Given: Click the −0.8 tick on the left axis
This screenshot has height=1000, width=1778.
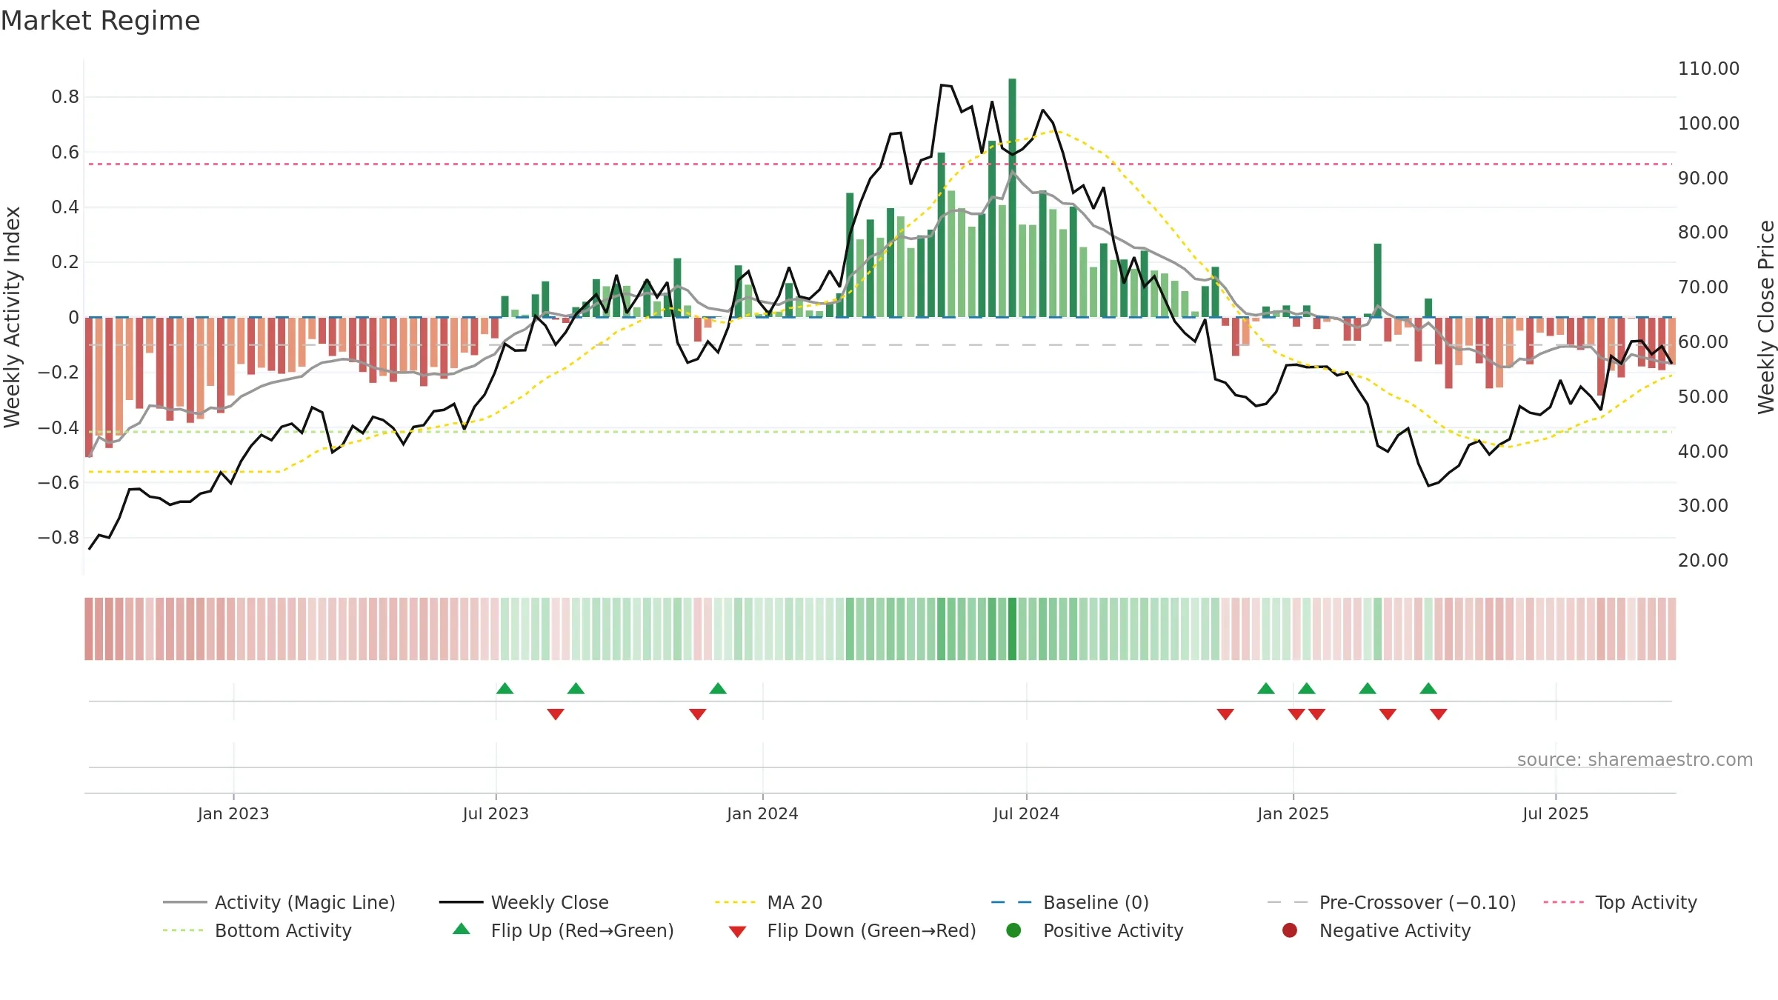Looking at the screenshot, I should coord(59,538).
